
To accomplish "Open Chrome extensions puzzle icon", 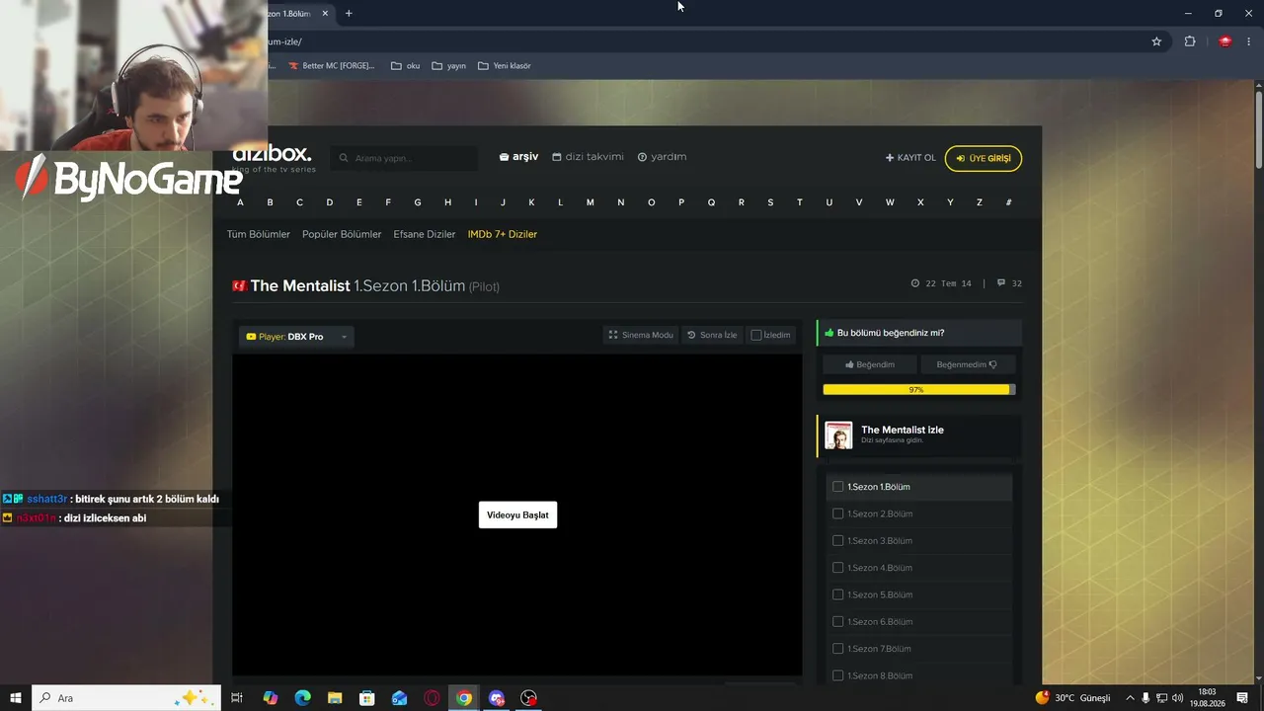I will point(1189,41).
